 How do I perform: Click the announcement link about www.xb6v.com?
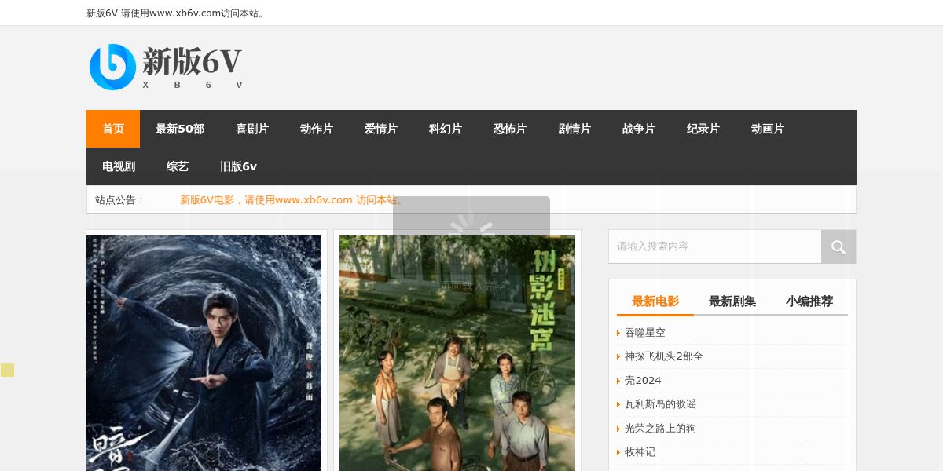coord(293,200)
